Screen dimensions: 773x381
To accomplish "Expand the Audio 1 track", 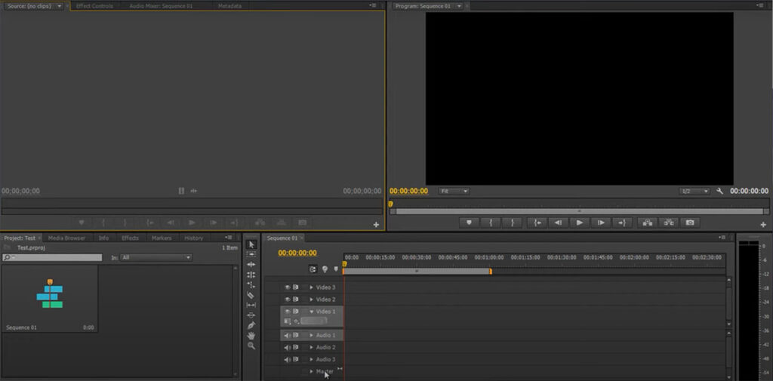I will 311,336.
